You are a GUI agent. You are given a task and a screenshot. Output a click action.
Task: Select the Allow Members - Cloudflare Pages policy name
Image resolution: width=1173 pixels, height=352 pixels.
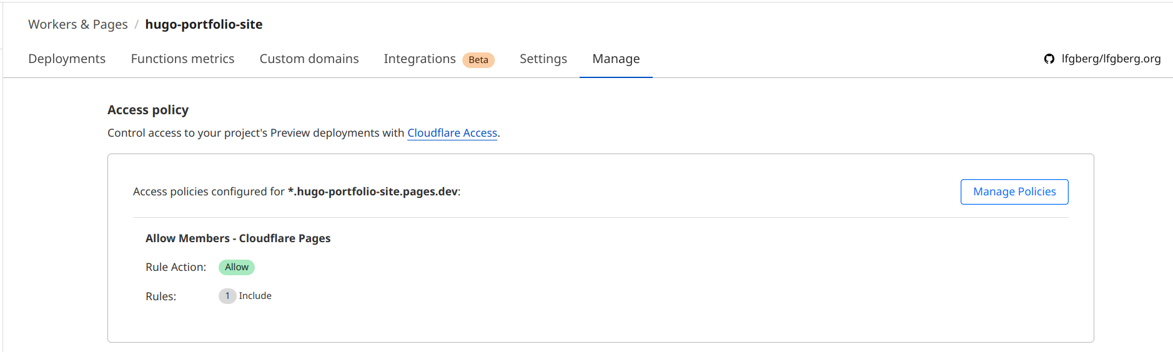click(x=238, y=238)
